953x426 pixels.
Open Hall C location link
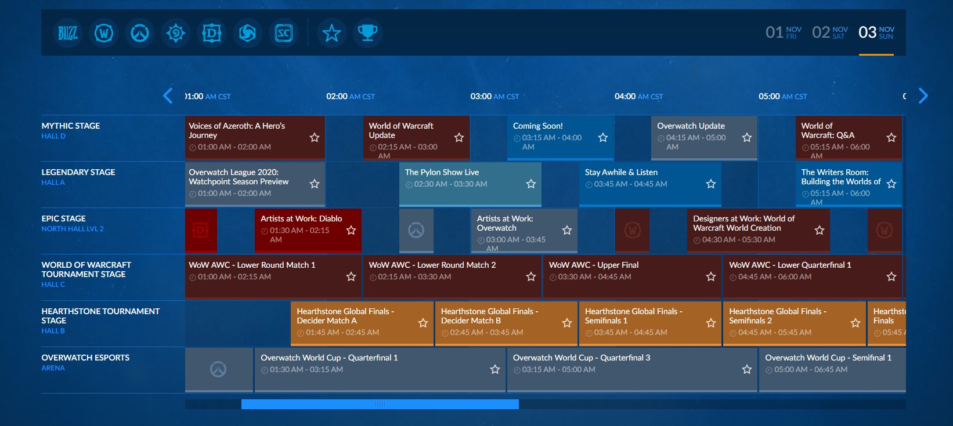(53, 285)
